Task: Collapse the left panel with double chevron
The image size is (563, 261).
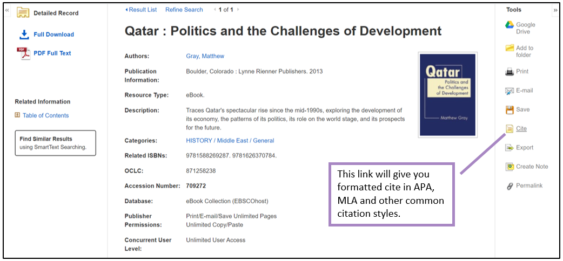Action: point(7,10)
